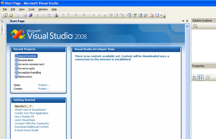Click the Break All pause icon
Screen dimensions: 216x139
(99, 15)
